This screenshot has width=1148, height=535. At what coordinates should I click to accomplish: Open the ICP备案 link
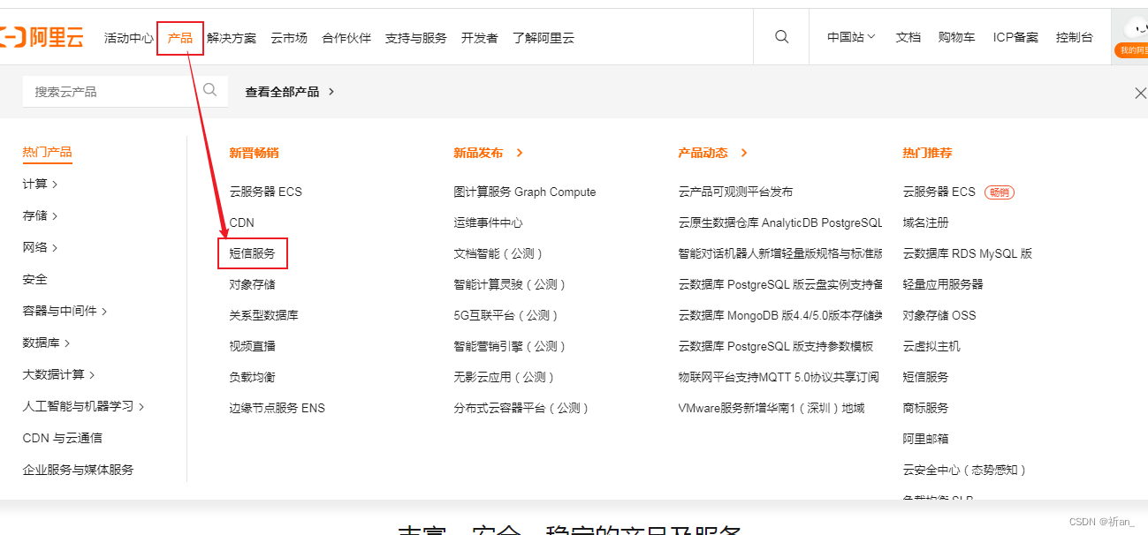tap(1015, 37)
